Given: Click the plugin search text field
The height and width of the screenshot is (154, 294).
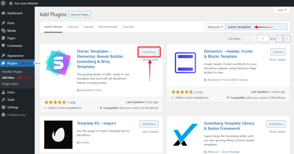Looking at the screenshot, I should [256, 27].
